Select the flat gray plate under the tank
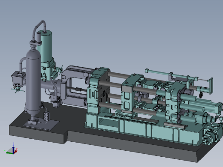 point(42,124)
